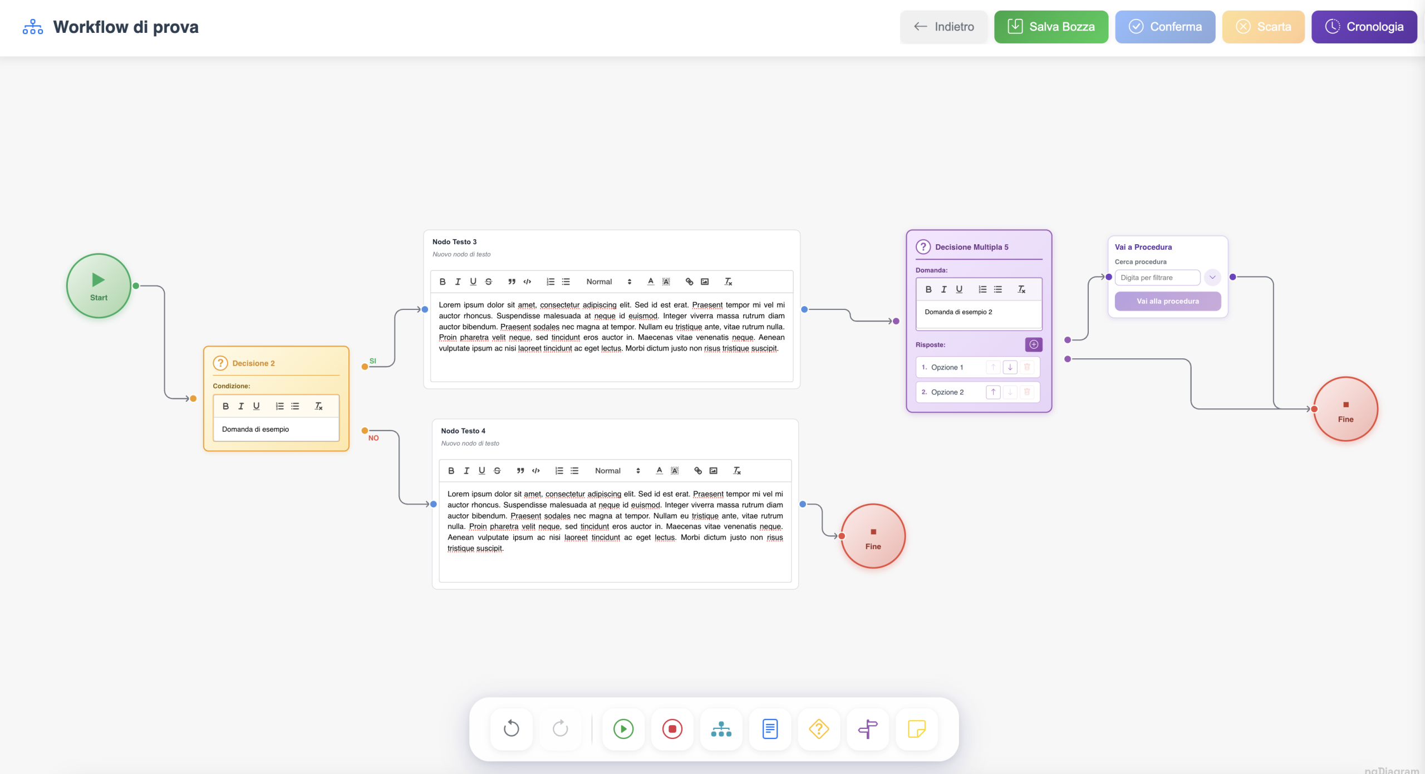Select the red stop node icon
Viewport: 1425px width, 774px height.
[x=672, y=729]
